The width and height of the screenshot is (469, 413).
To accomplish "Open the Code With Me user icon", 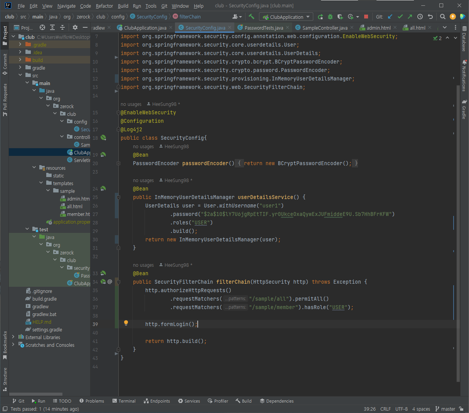I will pyautogui.click(x=237, y=17).
